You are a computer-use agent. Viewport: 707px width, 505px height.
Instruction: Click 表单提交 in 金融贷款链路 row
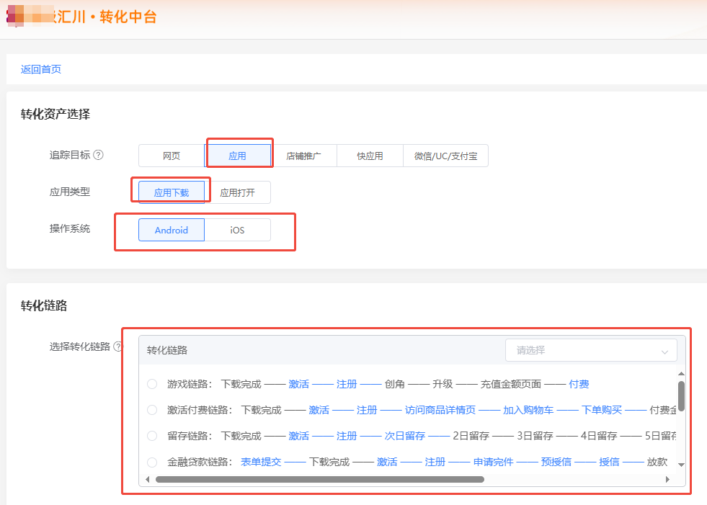point(261,462)
